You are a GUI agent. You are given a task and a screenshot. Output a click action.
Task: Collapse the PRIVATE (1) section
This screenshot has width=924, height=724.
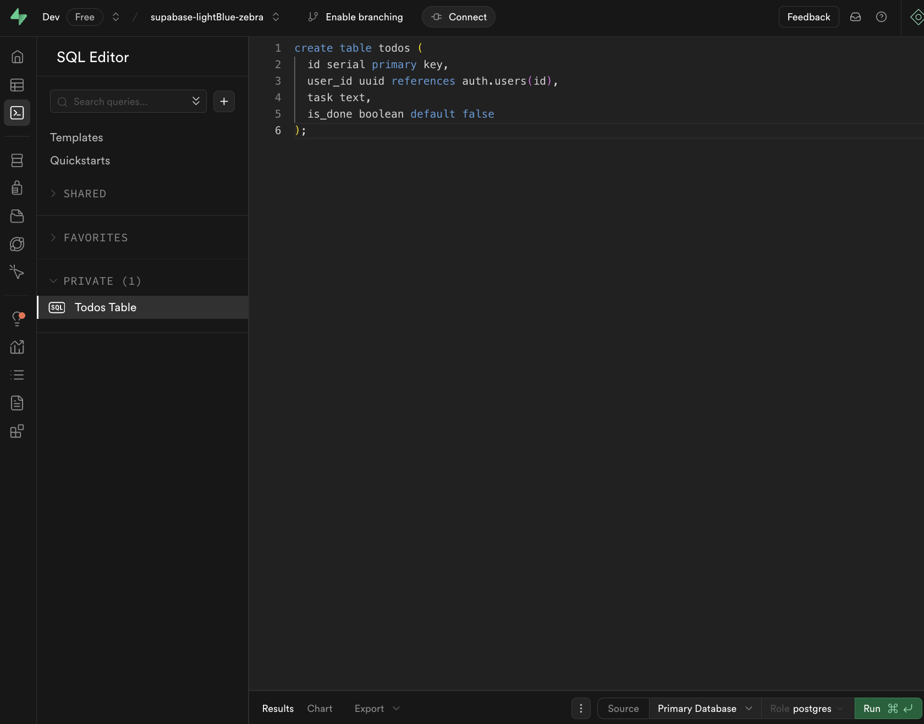click(96, 281)
